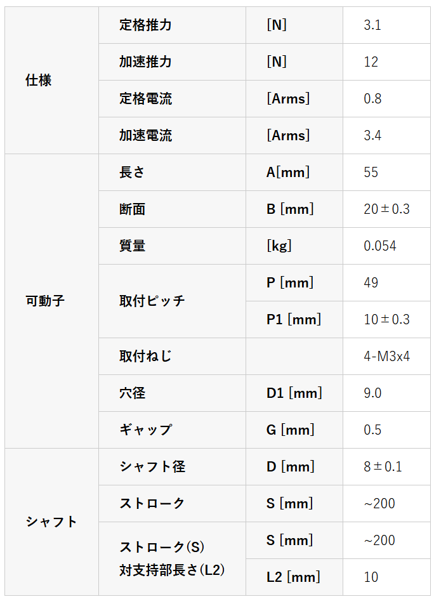Click the 断面 value 20±0.3
Screen dimensions: 434x599
coord(386,209)
